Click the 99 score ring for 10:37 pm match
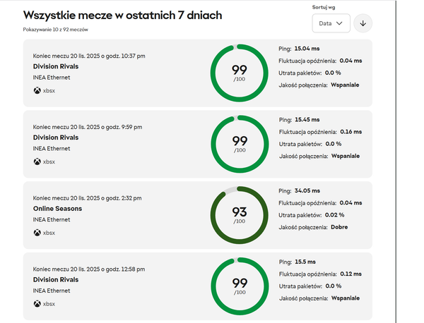The image size is (424, 323). (x=240, y=73)
